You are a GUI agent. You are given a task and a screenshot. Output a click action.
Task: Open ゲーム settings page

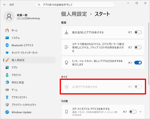click(x=29, y=90)
